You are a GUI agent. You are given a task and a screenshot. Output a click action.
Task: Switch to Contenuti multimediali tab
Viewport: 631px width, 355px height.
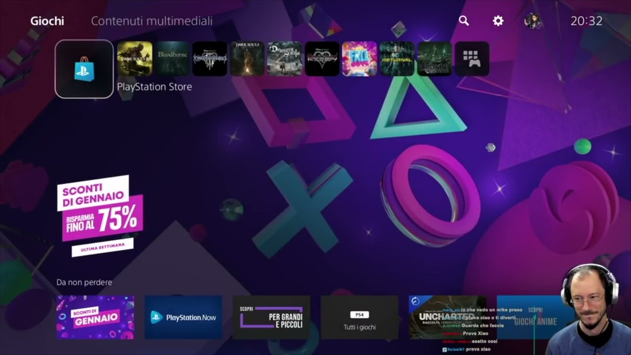(152, 21)
